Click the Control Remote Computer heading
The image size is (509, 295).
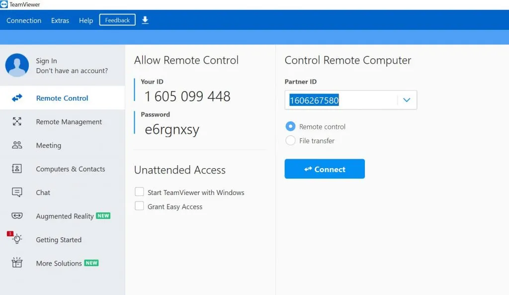click(348, 60)
